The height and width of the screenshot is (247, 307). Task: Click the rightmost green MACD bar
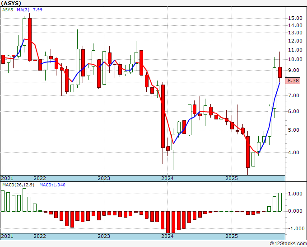(280, 202)
